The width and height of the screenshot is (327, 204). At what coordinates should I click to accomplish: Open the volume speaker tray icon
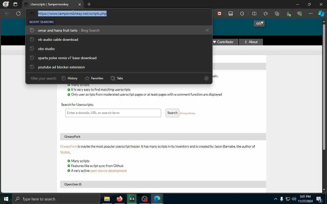click(294, 199)
